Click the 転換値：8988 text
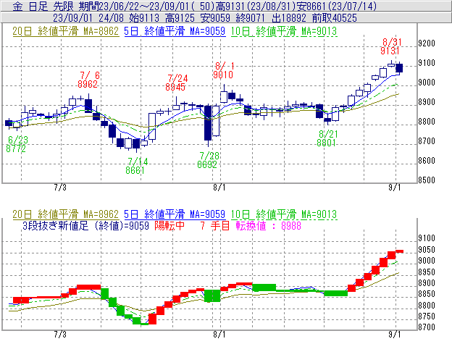 coord(268,225)
